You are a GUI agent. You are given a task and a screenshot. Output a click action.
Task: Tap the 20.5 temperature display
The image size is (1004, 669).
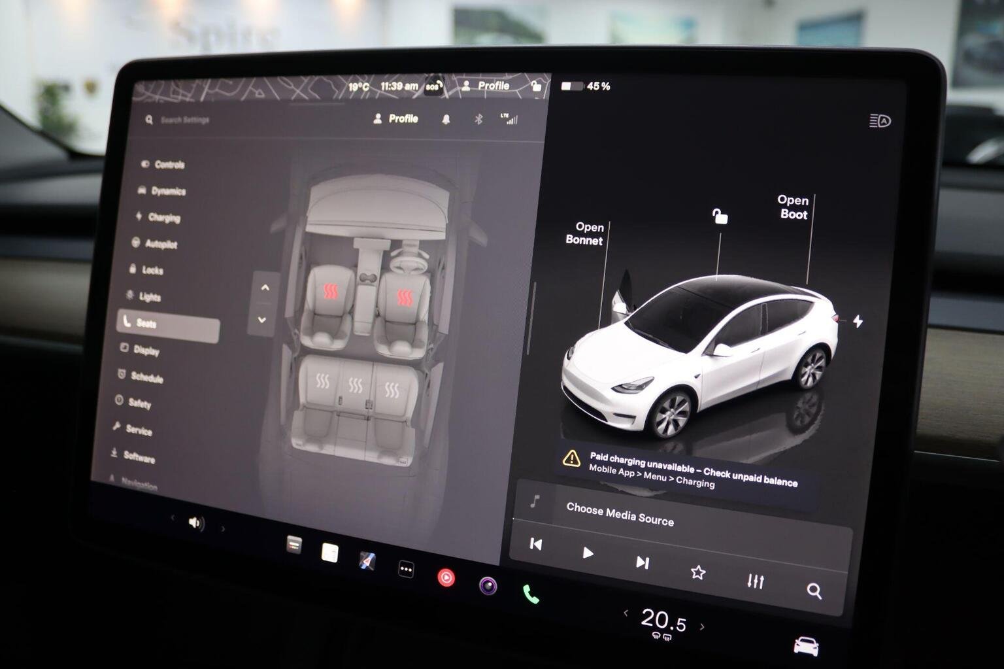click(663, 621)
